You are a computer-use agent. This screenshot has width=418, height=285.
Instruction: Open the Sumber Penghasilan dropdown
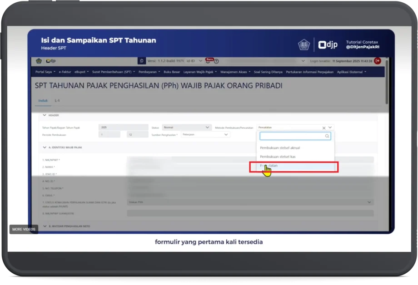(205, 134)
